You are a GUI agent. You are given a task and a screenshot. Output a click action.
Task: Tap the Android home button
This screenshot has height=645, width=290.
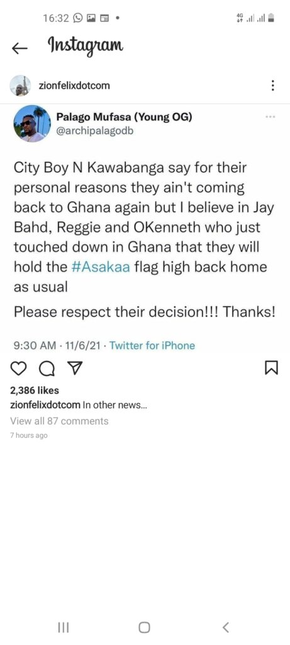[x=144, y=627]
